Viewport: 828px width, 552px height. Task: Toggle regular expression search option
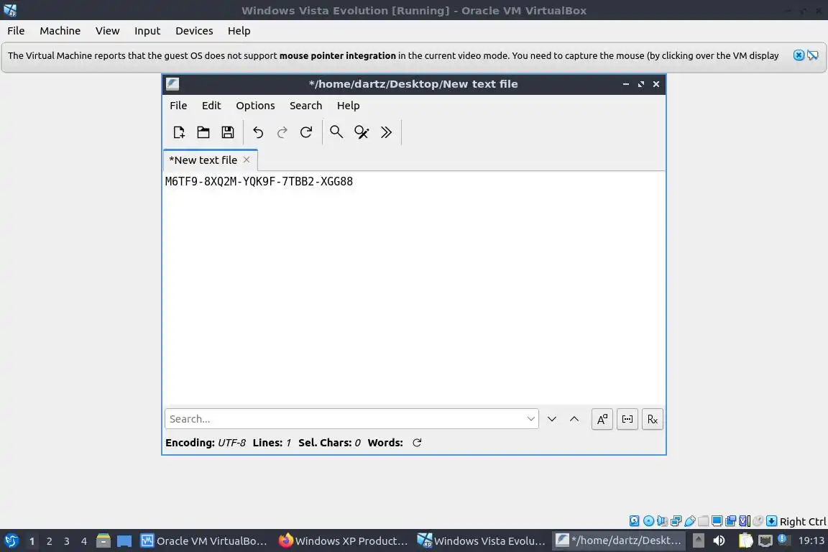point(653,420)
